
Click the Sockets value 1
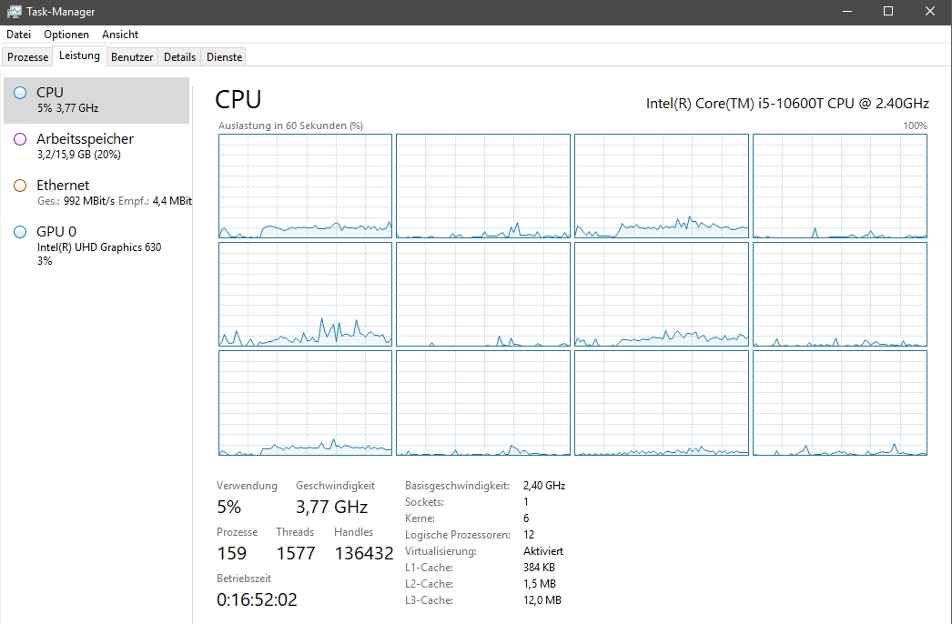click(526, 502)
